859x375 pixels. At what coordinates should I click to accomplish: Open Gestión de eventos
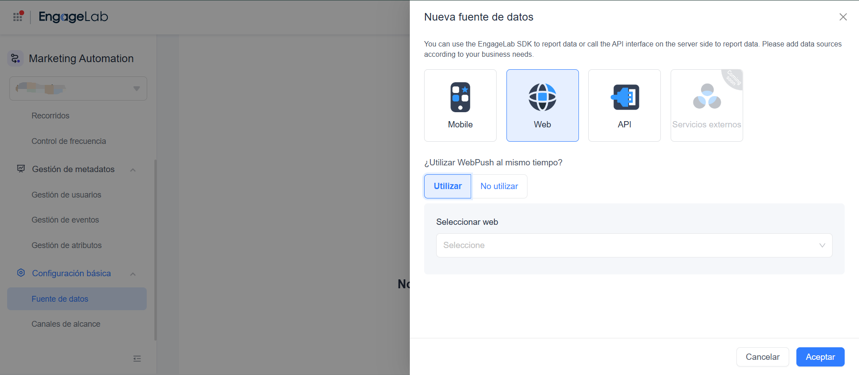point(65,220)
